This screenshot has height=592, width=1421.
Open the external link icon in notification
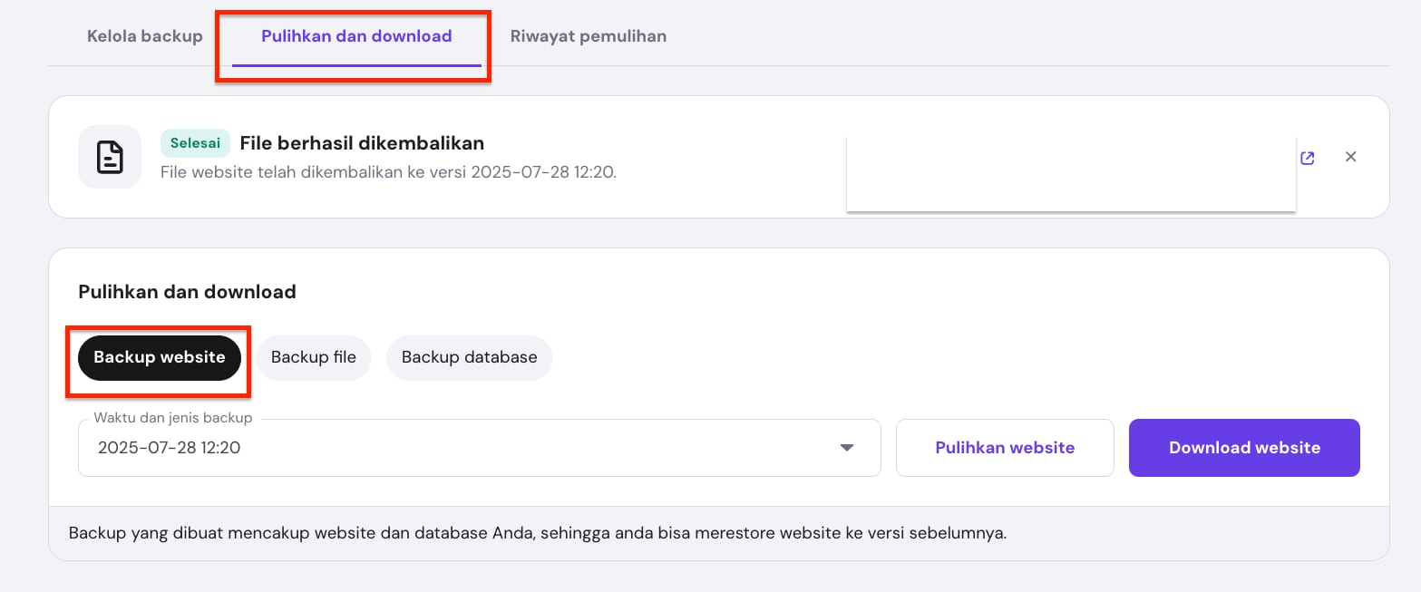pyautogui.click(x=1307, y=158)
